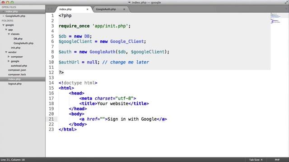Open autoload.php in vendor folder

pyautogui.click(x=19, y=66)
